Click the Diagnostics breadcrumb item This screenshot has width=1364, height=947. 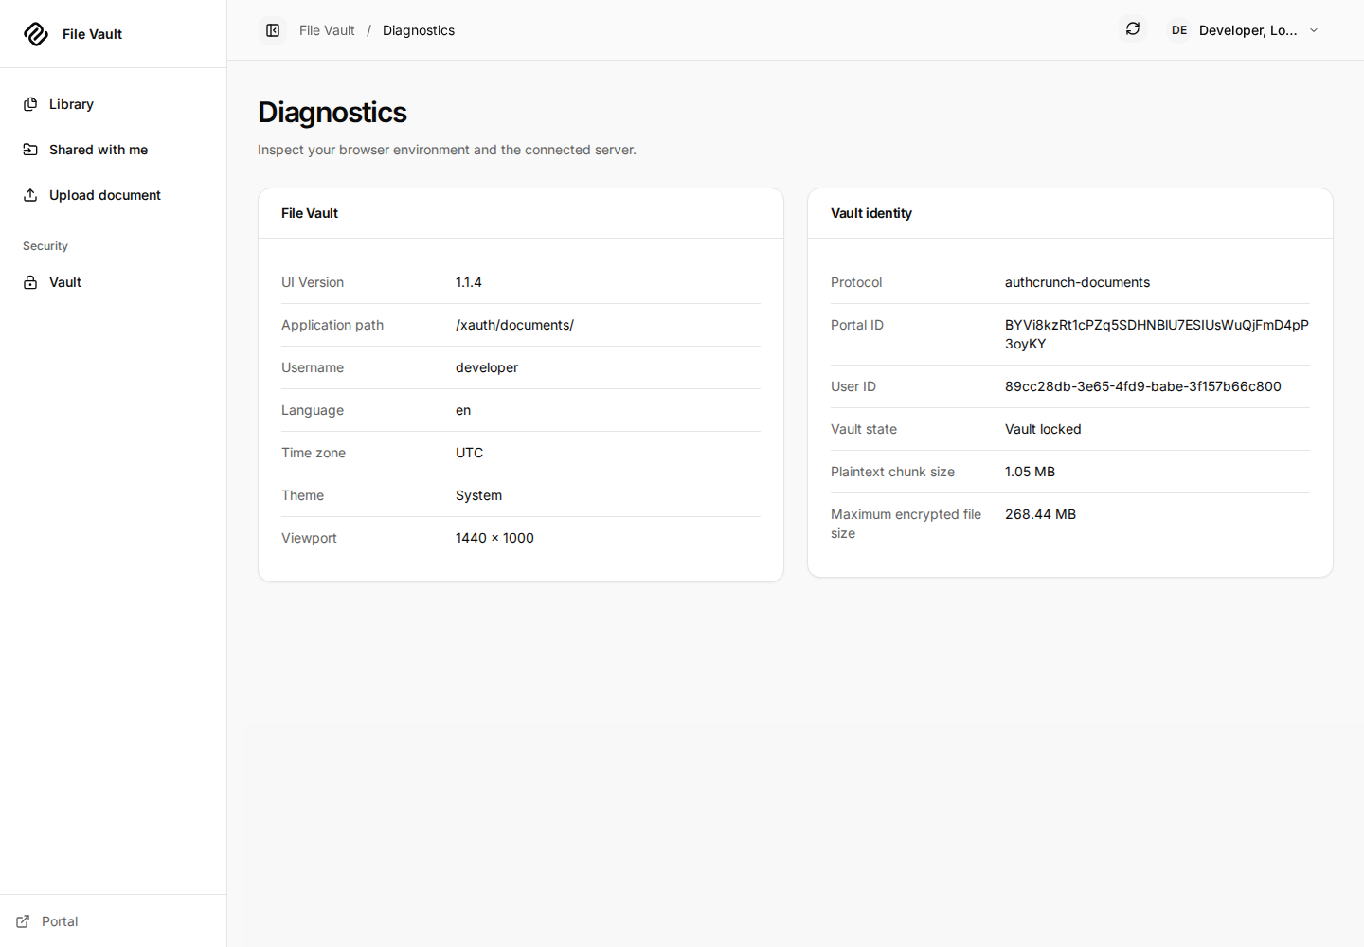[419, 30]
